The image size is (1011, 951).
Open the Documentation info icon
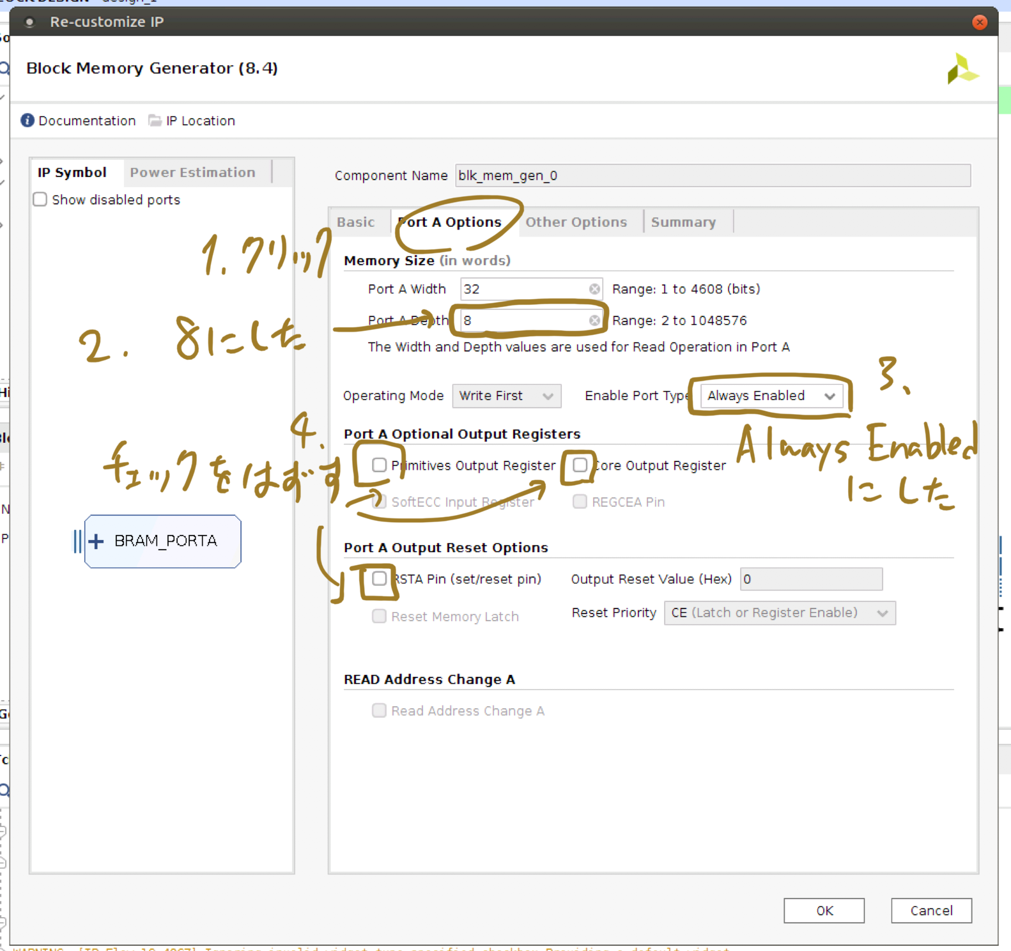[27, 120]
